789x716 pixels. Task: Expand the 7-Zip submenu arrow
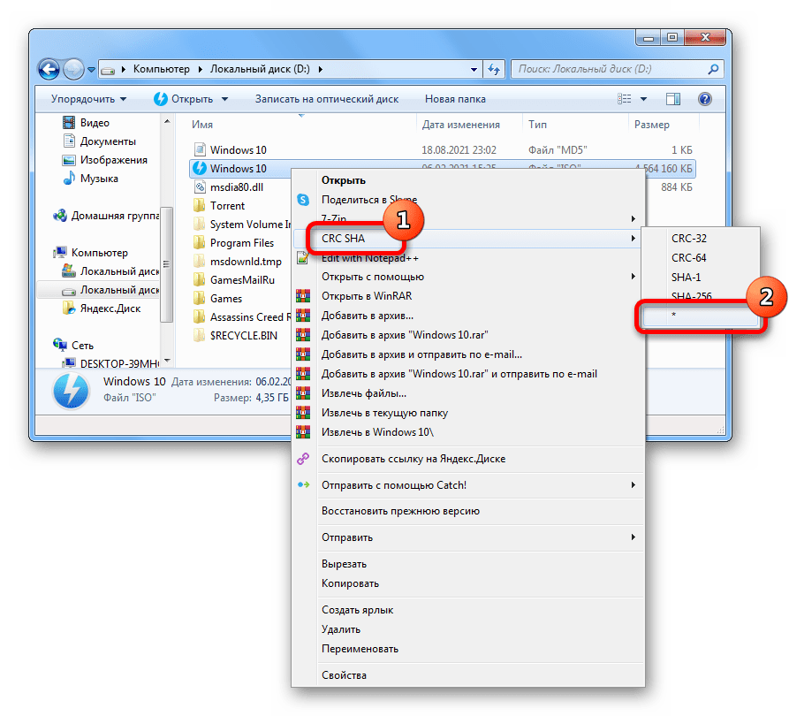coord(633,219)
